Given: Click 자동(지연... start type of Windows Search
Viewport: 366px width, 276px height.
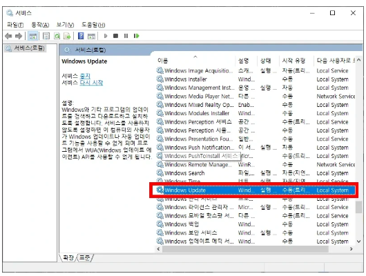Looking at the screenshot, I should (x=296, y=173).
